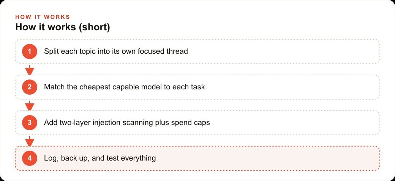The image size is (395, 181).
Task: Select the step 2 number circle
Action: coord(30,87)
